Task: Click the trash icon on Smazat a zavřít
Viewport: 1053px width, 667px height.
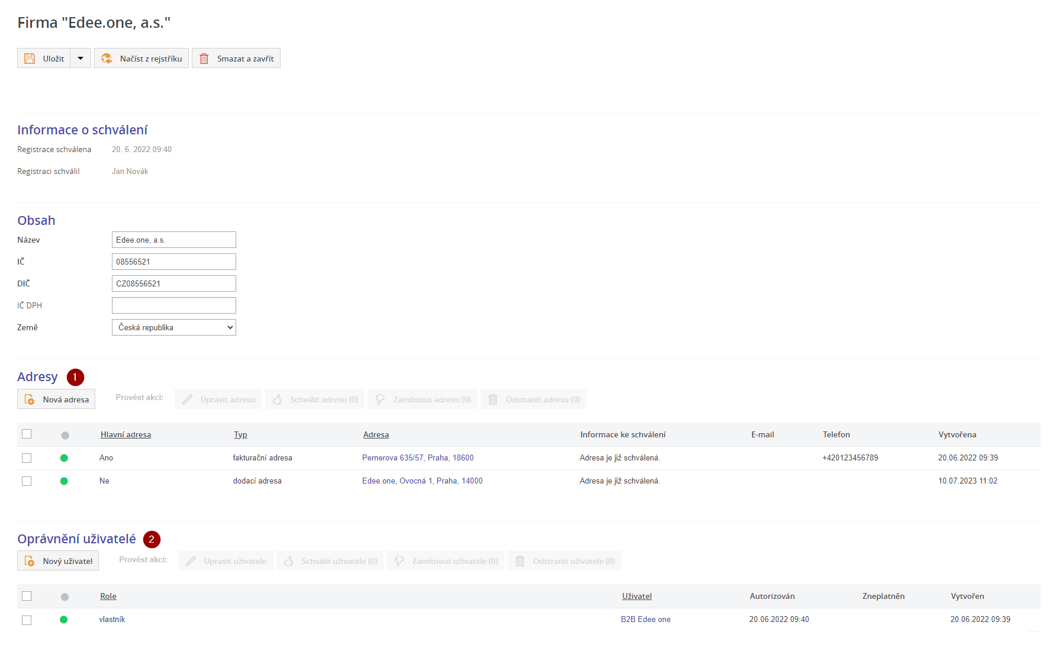Action: pos(204,59)
